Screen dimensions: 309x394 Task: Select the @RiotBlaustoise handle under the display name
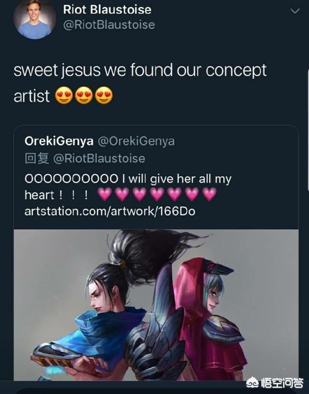[109, 25]
